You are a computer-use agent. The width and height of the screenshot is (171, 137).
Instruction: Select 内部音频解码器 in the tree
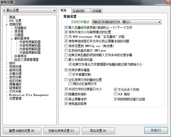click(30, 49)
